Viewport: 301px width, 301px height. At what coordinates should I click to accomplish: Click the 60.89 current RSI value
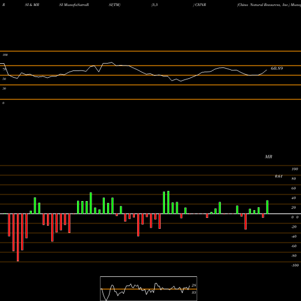click(277, 69)
